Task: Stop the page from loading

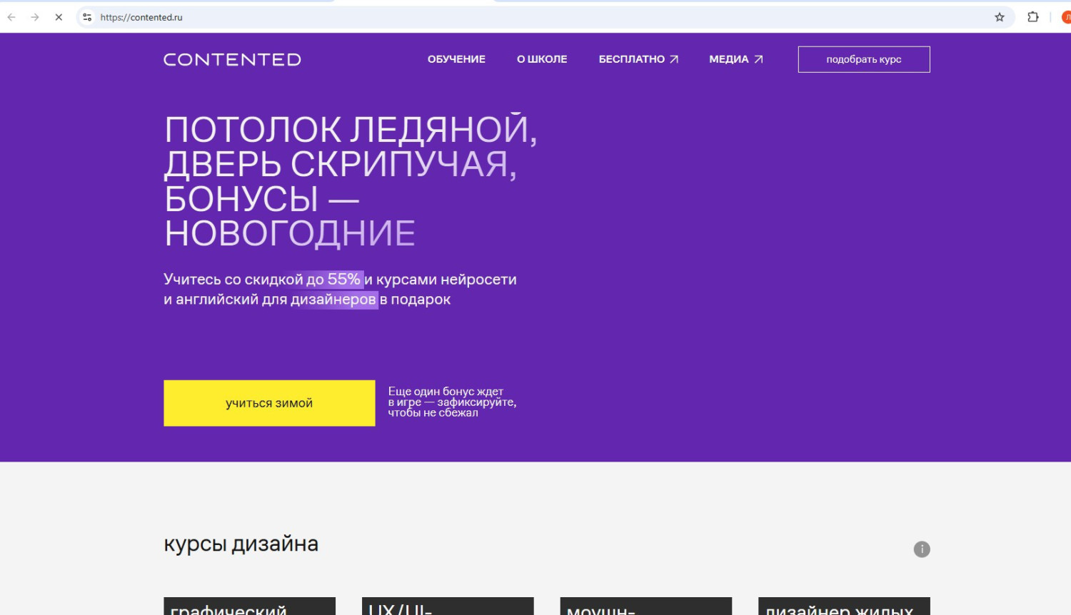Action: 59,17
